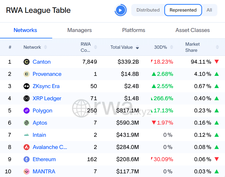Select the Distributed view toggle
225x177 pixels.
click(148, 10)
